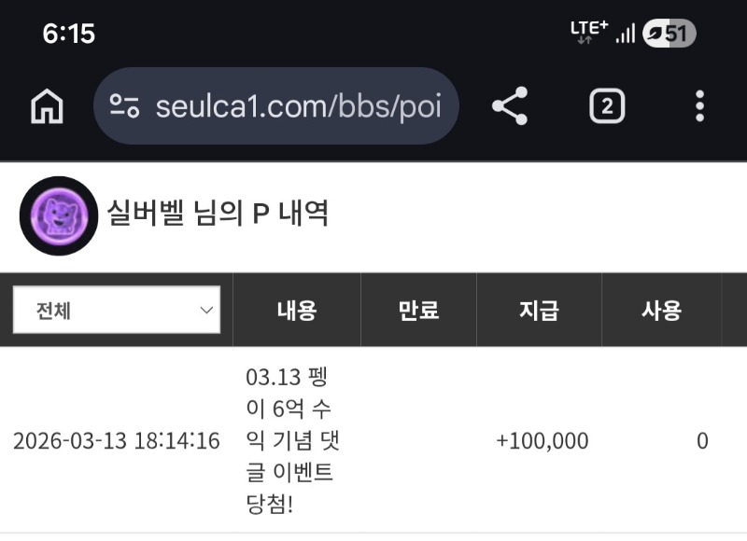
Task: Select the 내용 column header
Action: coord(296,311)
